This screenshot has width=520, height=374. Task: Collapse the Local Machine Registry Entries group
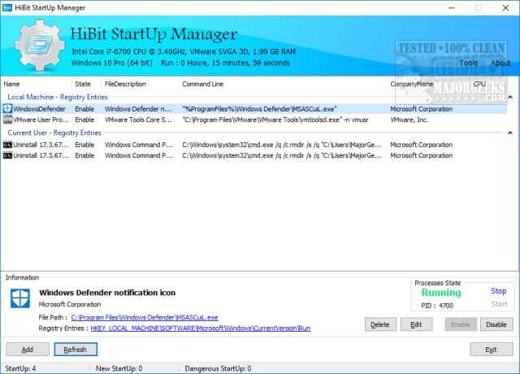[x=510, y=98]
